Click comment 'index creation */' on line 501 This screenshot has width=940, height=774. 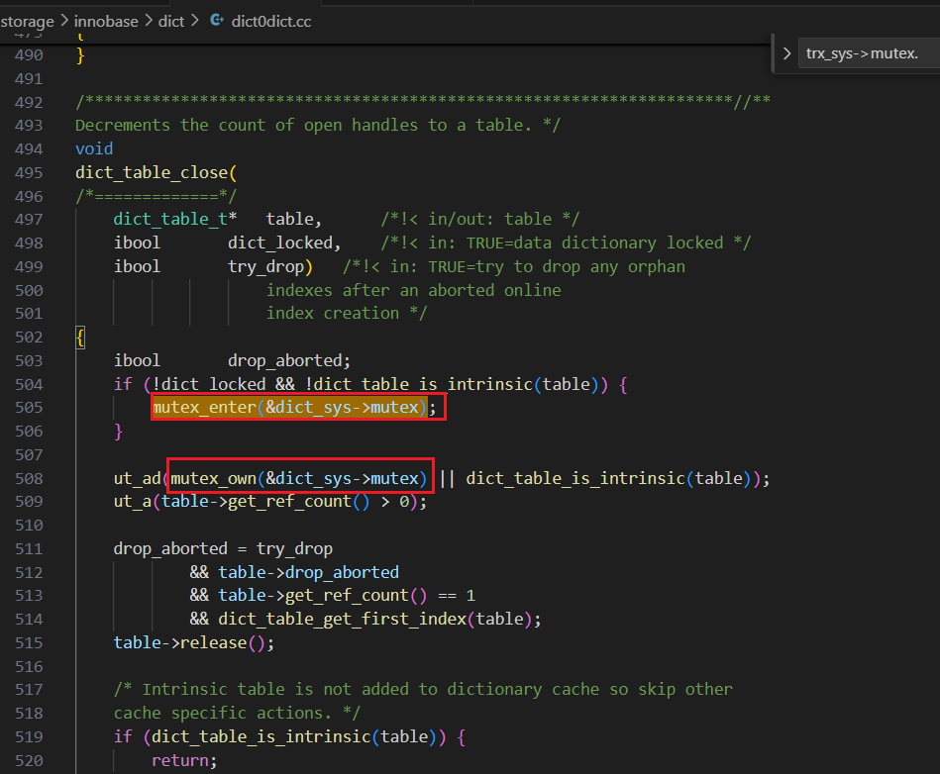[347, 314]
